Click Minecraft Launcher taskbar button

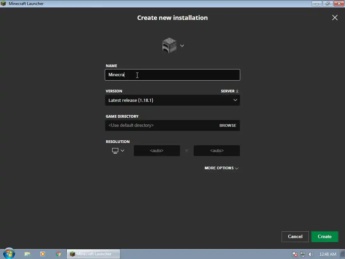click(93, 254)
